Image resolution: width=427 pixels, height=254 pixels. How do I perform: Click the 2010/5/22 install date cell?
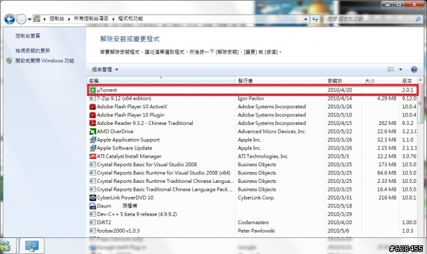pyautogui.click(x=340, y=132)
